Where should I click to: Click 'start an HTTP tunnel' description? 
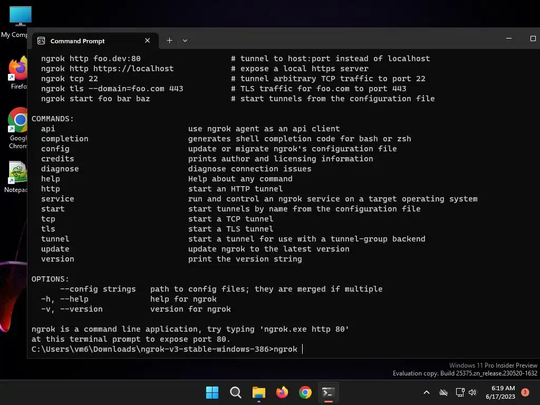click(236, 189)
